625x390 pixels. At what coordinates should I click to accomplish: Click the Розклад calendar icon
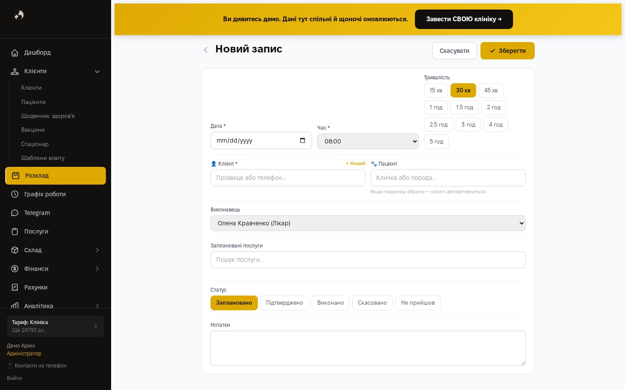16,175
